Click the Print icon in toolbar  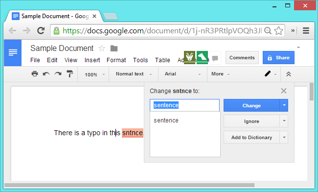click(35, 74)
